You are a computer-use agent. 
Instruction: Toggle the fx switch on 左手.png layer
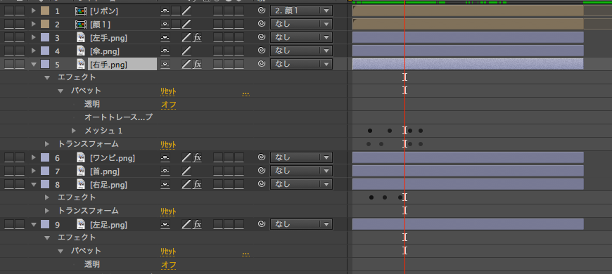pos(198,37)
